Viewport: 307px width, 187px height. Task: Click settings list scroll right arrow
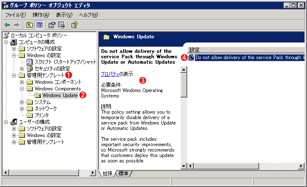click(301, 166)
